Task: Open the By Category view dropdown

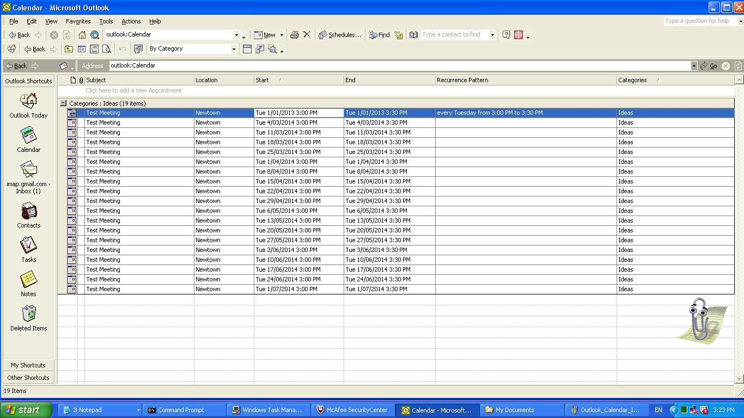Action: click(x=234, y=49)
